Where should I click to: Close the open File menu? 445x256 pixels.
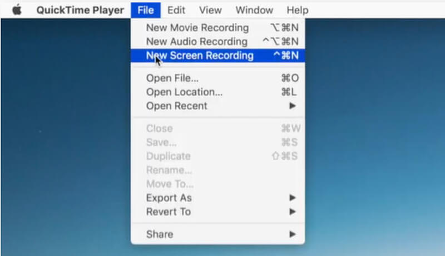tap(146, 10)
